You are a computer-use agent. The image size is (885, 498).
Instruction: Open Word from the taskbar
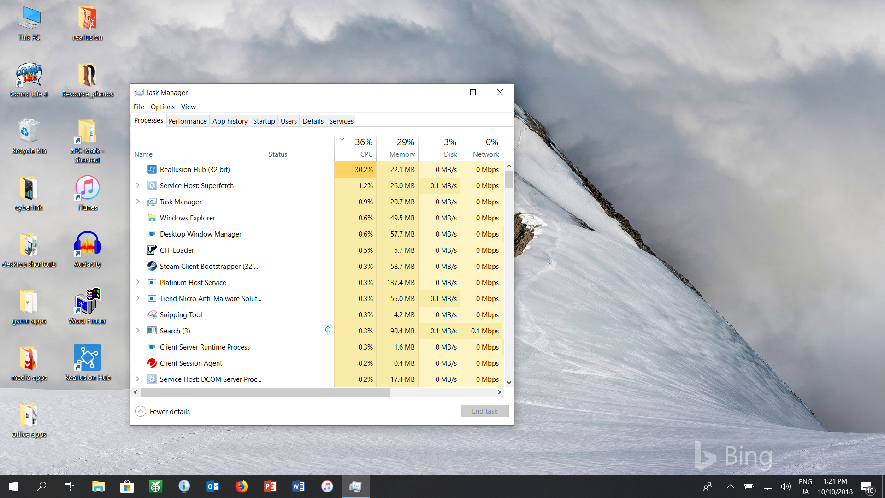click(x=298, y=486)
